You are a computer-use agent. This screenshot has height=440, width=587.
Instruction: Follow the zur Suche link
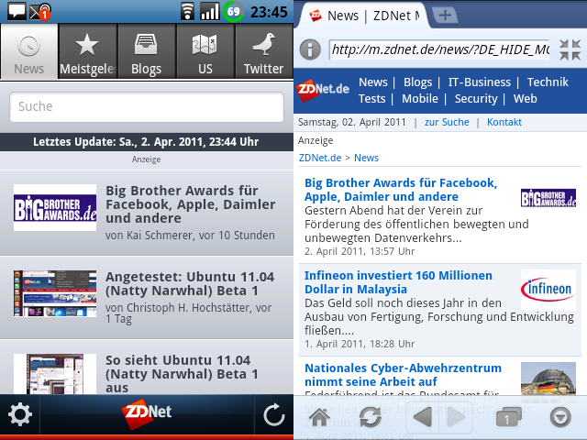coord(447,122)
